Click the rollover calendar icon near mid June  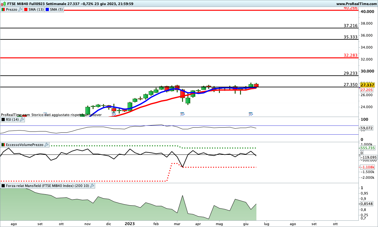pyautogui.click(x=251, y=114)
